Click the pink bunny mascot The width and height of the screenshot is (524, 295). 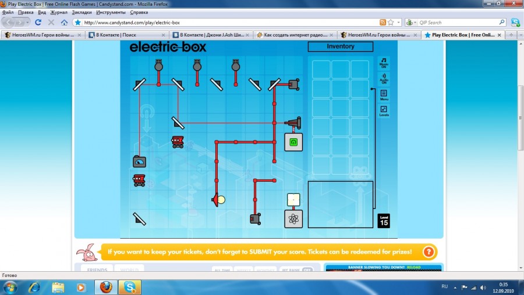(x=87, y=253)
